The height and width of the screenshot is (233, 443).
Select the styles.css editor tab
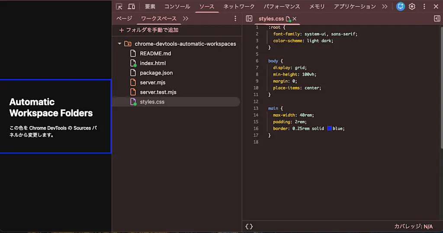tap(271, 19)
